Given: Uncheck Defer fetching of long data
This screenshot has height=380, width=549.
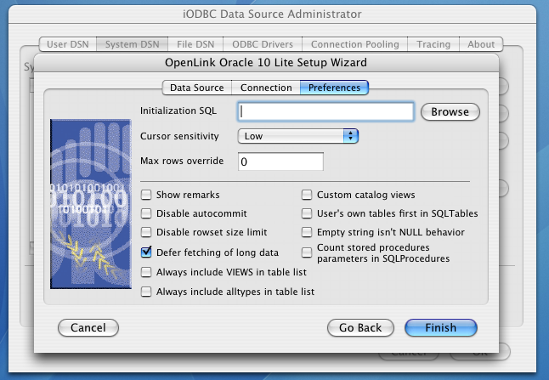Looking at the screenshot, I should (x=146, y=252).
